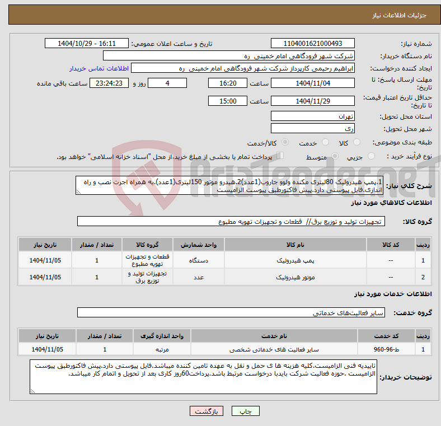Screen dimensions: 441x426
Task: Click the requester name field ابراهیم رحیمی
Action: pyautogui.click(x=243, y=68)
